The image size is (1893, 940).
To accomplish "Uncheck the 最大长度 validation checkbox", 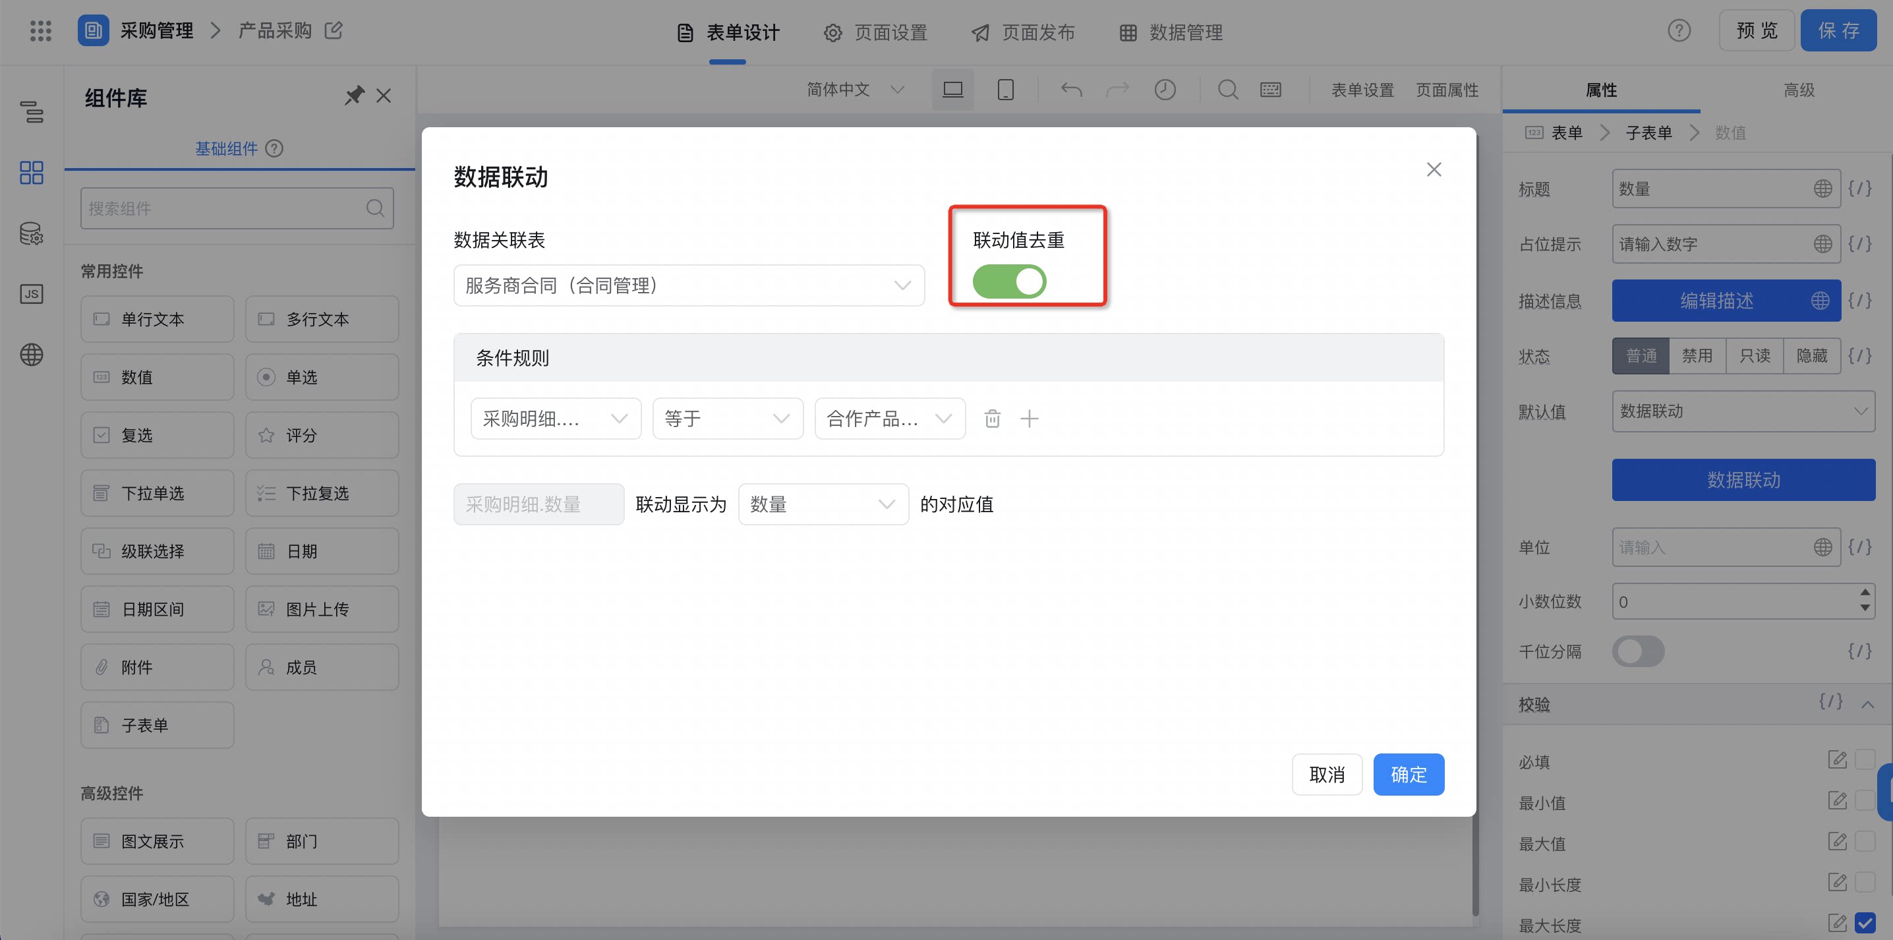I will (1865, 922).
